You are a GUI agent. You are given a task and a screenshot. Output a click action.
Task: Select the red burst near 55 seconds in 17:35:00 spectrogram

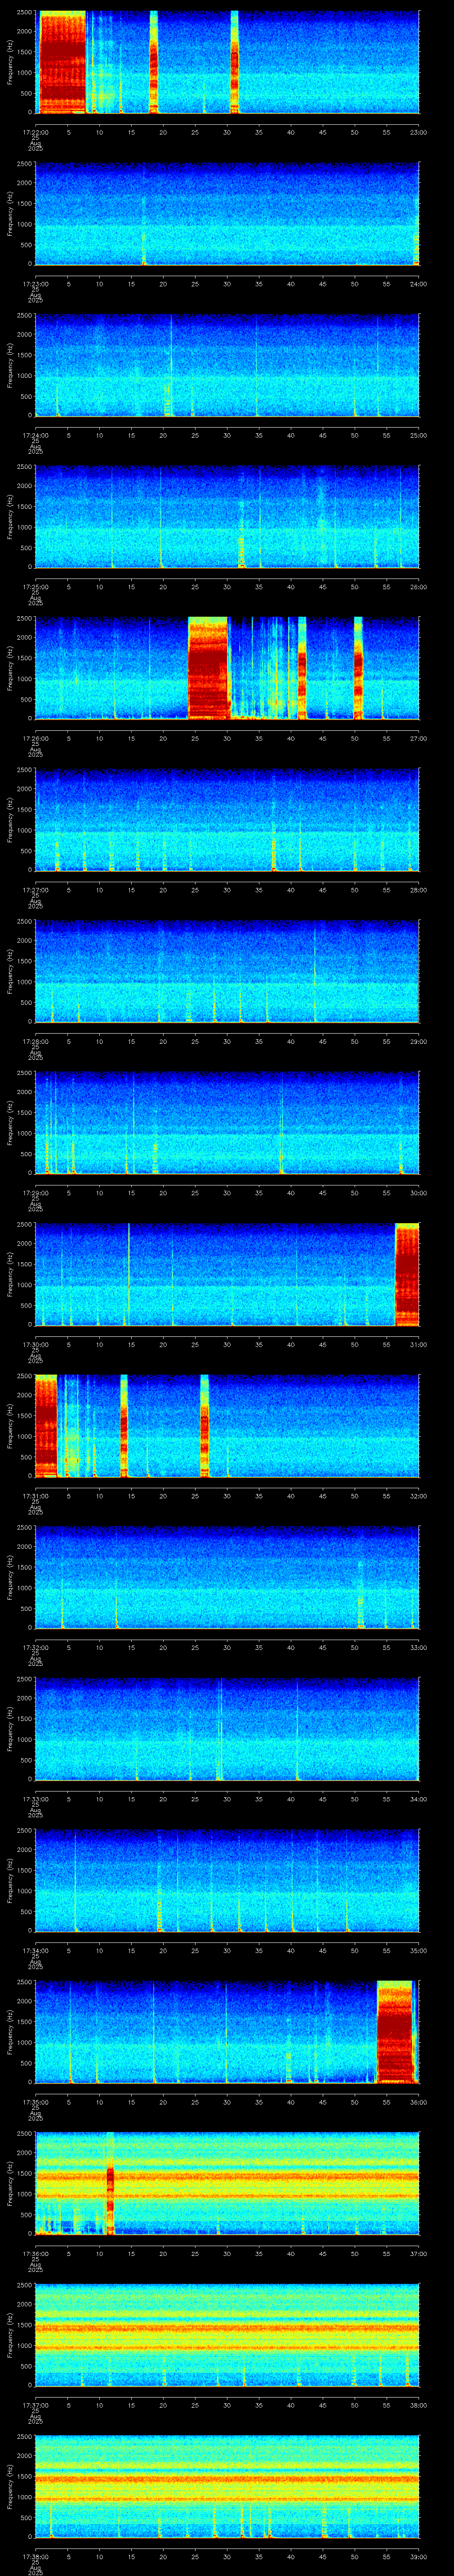point(395,2032)
